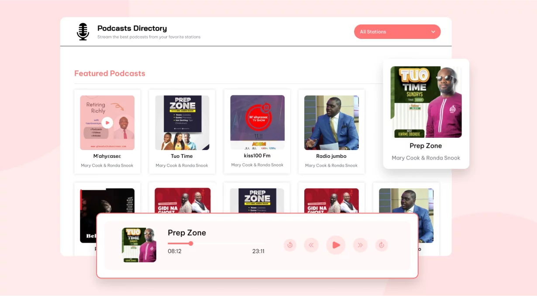This screenshot has height=296, width=537.
Task: Click the second-row Gidi Na Ghost cover art
Action: point(182,201)
